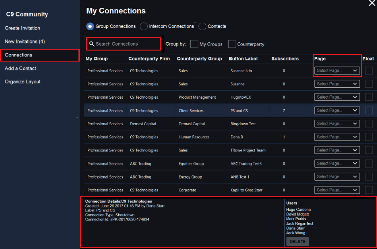Click user David Midgett in Users list
The width and height of the screenshot is (377, 249).
[298, 214]
